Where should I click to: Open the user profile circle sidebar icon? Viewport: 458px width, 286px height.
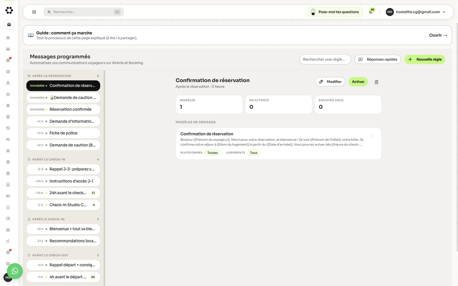8,207
